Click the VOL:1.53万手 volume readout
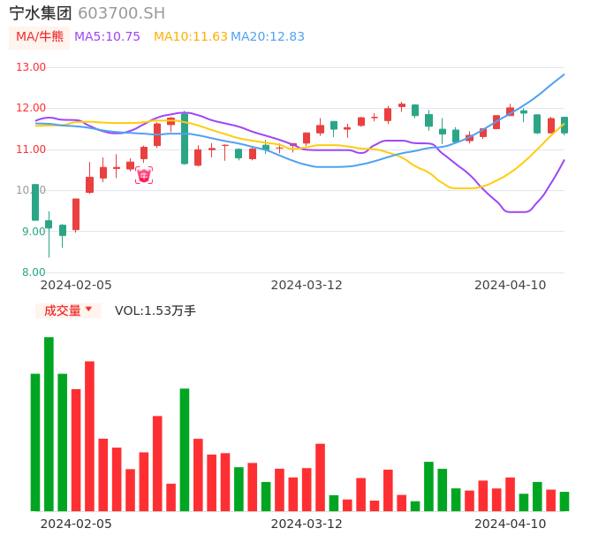 [155, 310]
